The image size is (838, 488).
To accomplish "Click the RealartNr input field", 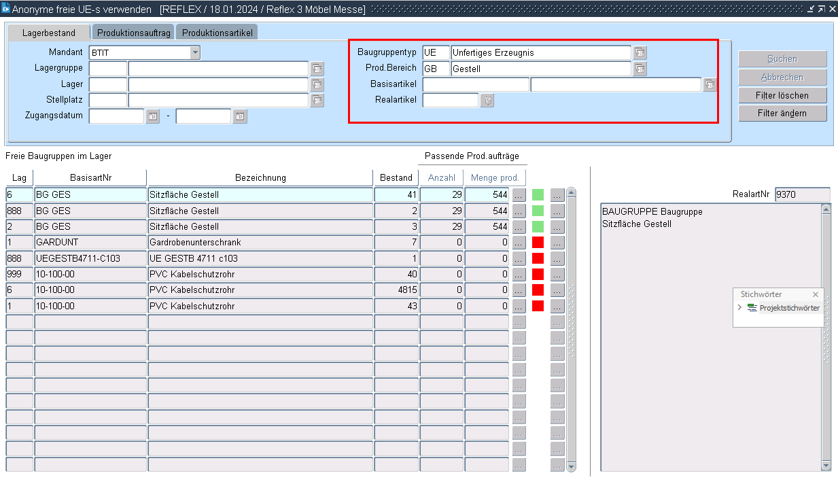I will (x=802, y=195).
